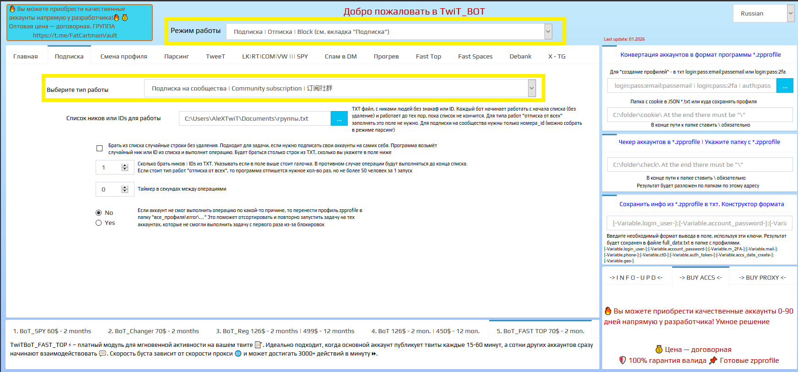
Task: Focus the C:\folder\check\ path field
Action: [x=700, y=165]
